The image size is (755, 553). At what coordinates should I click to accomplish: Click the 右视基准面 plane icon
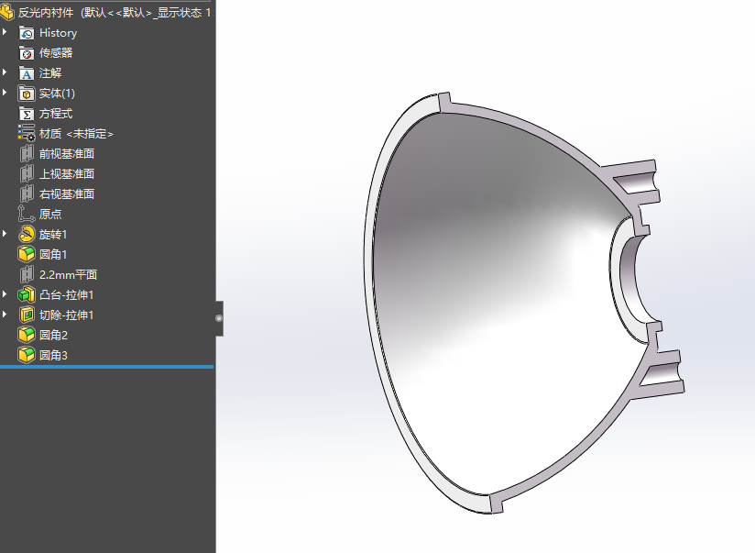(27, 194)
